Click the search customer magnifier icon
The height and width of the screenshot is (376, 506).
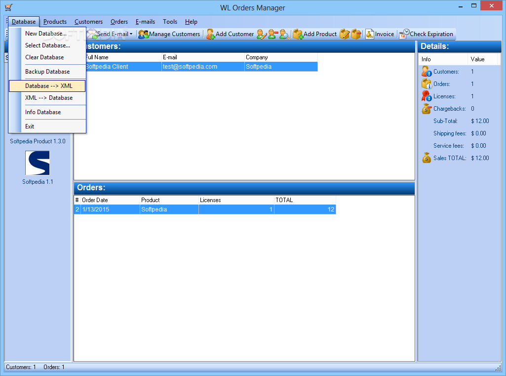(x=284, y=34)
